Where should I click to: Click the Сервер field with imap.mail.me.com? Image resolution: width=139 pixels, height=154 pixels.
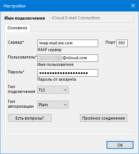(x=67, y=43)
